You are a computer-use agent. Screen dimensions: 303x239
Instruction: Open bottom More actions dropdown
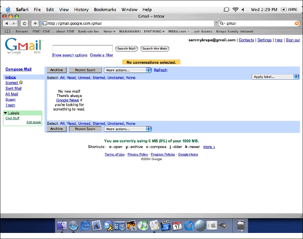pos(128,129)
